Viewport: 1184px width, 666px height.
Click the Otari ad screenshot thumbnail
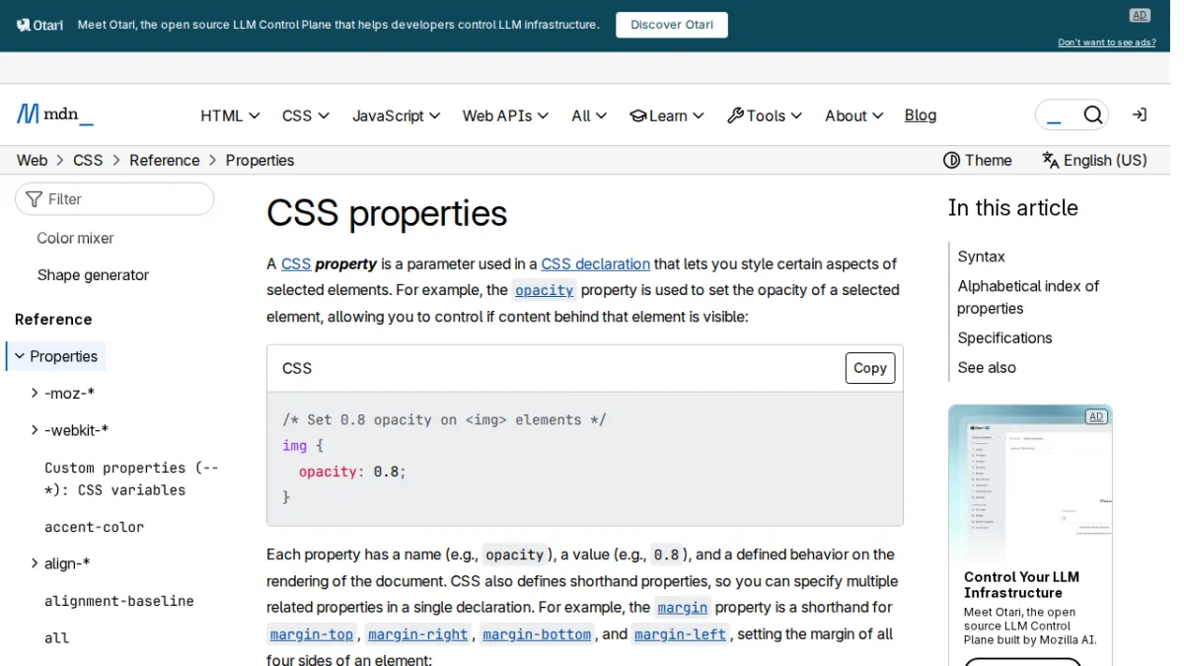tap(1030, 483)
